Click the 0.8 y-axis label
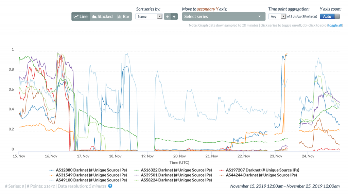The height and width of the screenshot is (194, 348). (11, 69)
